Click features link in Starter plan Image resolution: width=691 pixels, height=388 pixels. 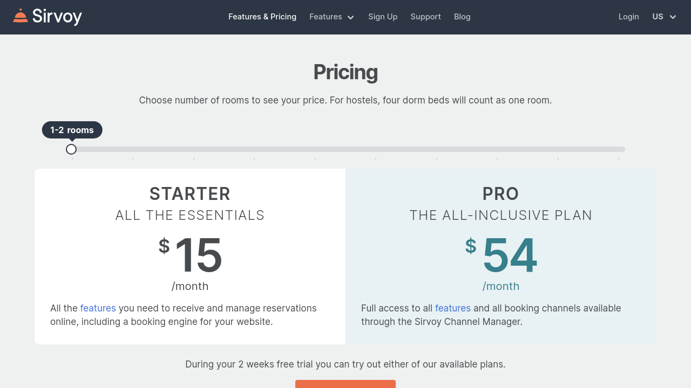tap(98, 308)
